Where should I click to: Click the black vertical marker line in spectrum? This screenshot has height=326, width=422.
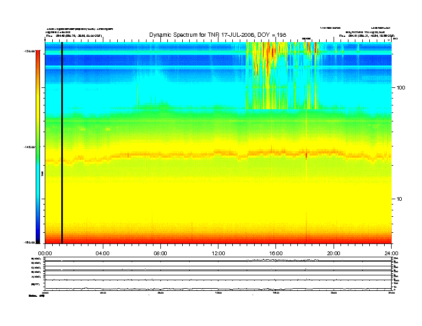coord(62,143)
